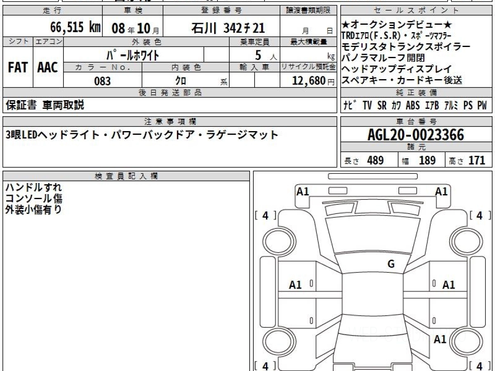
Task: Select ★オークションデビュー★ line
Action: click(397, 25)
